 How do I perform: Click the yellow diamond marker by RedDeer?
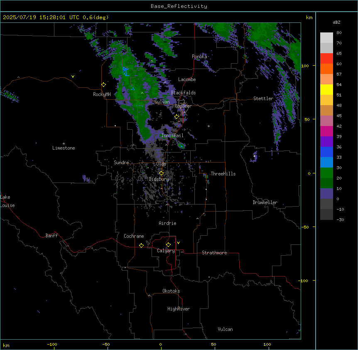pos(177,117)
